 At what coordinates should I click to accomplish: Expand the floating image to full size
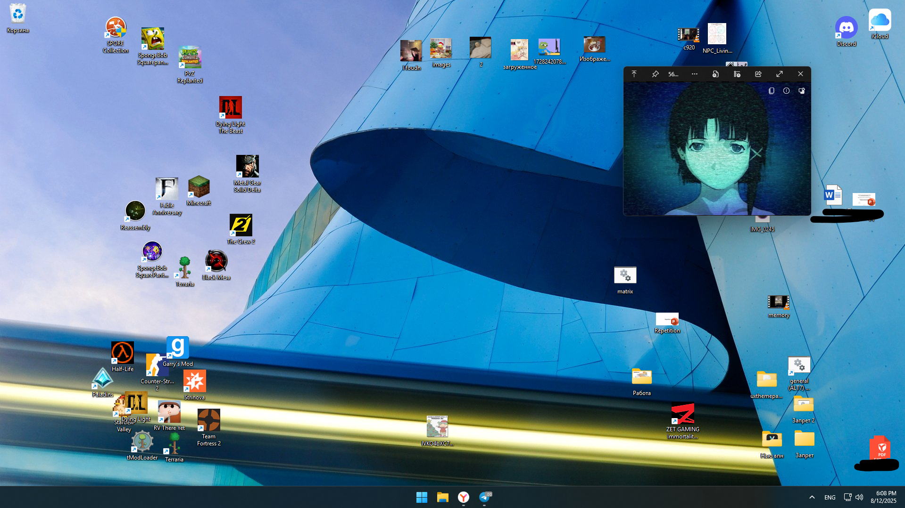(780, 74)
